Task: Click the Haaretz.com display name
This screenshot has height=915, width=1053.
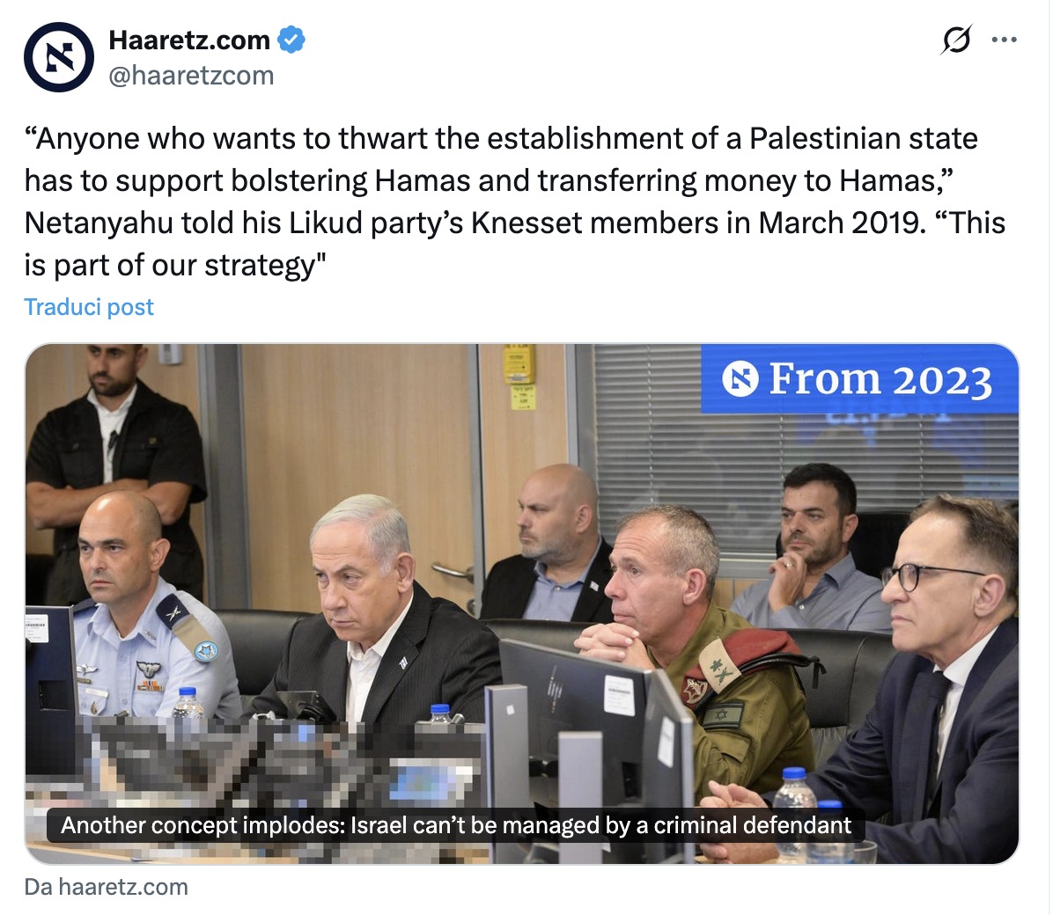Action: pyautogui.click(x=189, y=40)
